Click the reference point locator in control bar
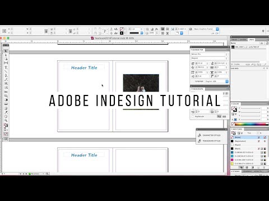This screenshot has height=201, width=269. click(4, 31)
